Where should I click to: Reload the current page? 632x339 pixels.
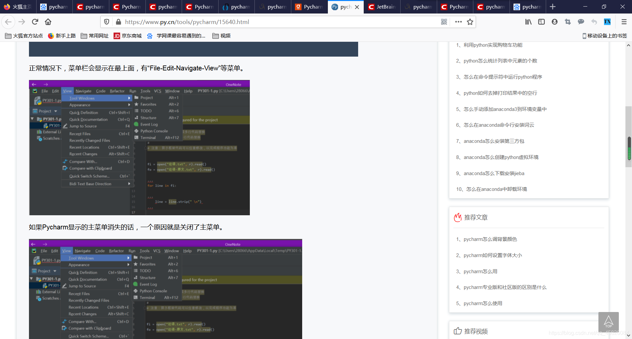click(35, 22)
